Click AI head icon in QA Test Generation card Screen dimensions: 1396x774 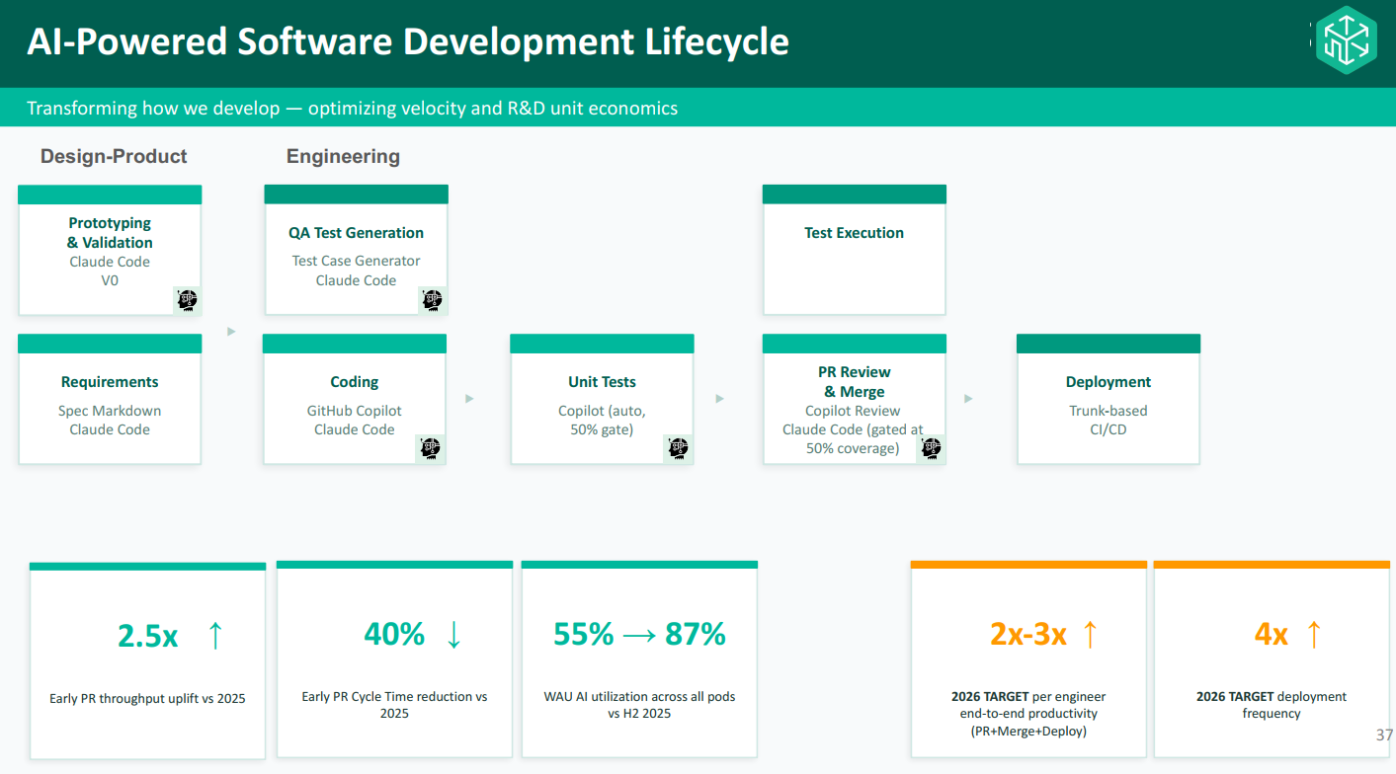click(432, 300)
